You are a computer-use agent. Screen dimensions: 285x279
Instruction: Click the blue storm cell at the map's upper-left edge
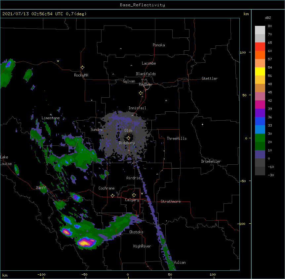[x=8, y=64]
